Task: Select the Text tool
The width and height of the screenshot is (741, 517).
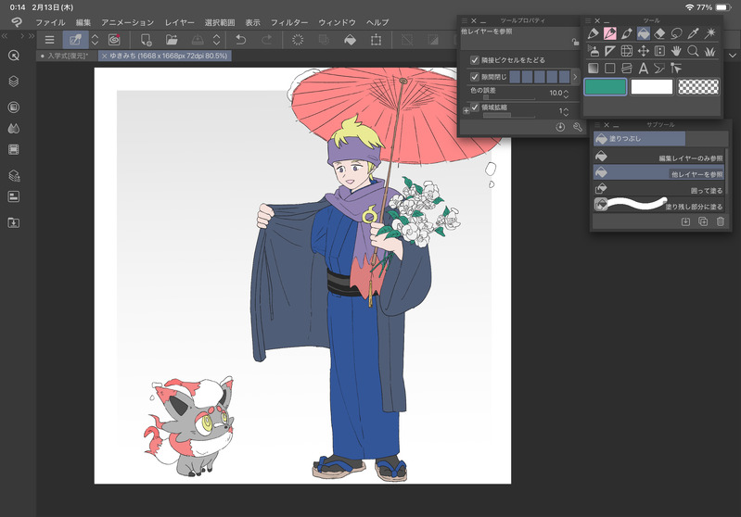Action: (x=644, y=69)
